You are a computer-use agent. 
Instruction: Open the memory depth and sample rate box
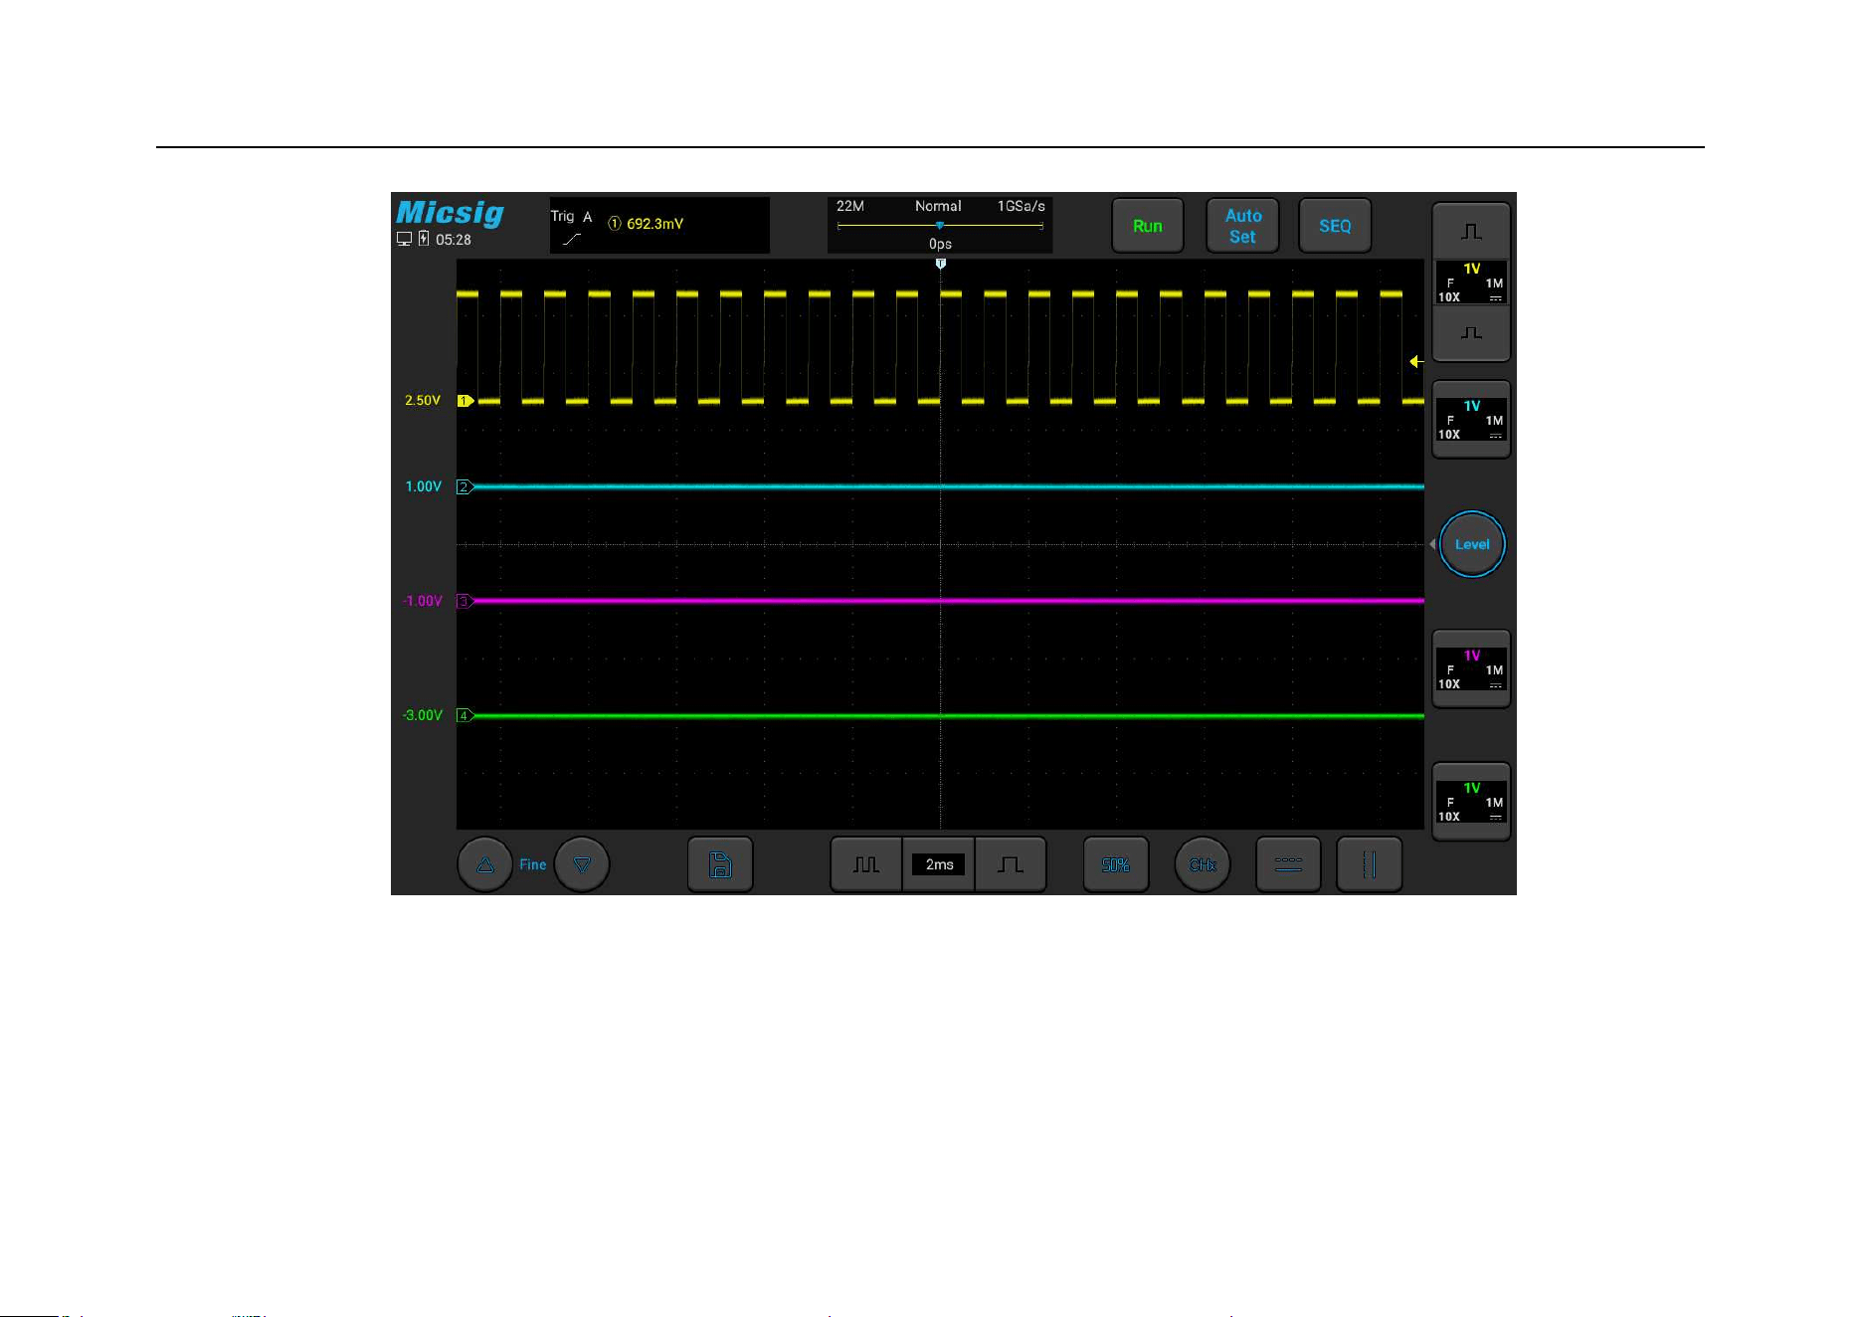[940, 225]
